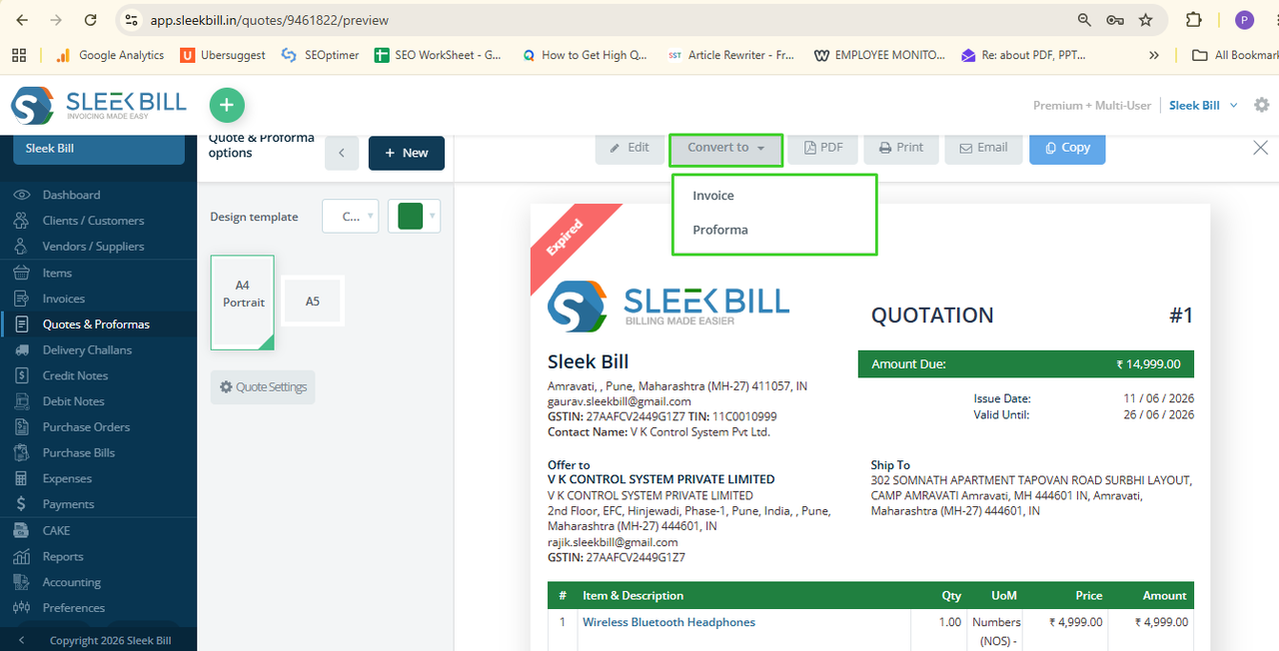Viewport: 1279px width, 651px height.
Task: Collapse sidebar with bottom left chevron
Action: 22,640
